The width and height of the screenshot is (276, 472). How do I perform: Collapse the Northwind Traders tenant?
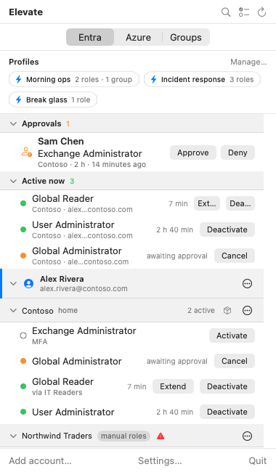click(x=13, y=436)
